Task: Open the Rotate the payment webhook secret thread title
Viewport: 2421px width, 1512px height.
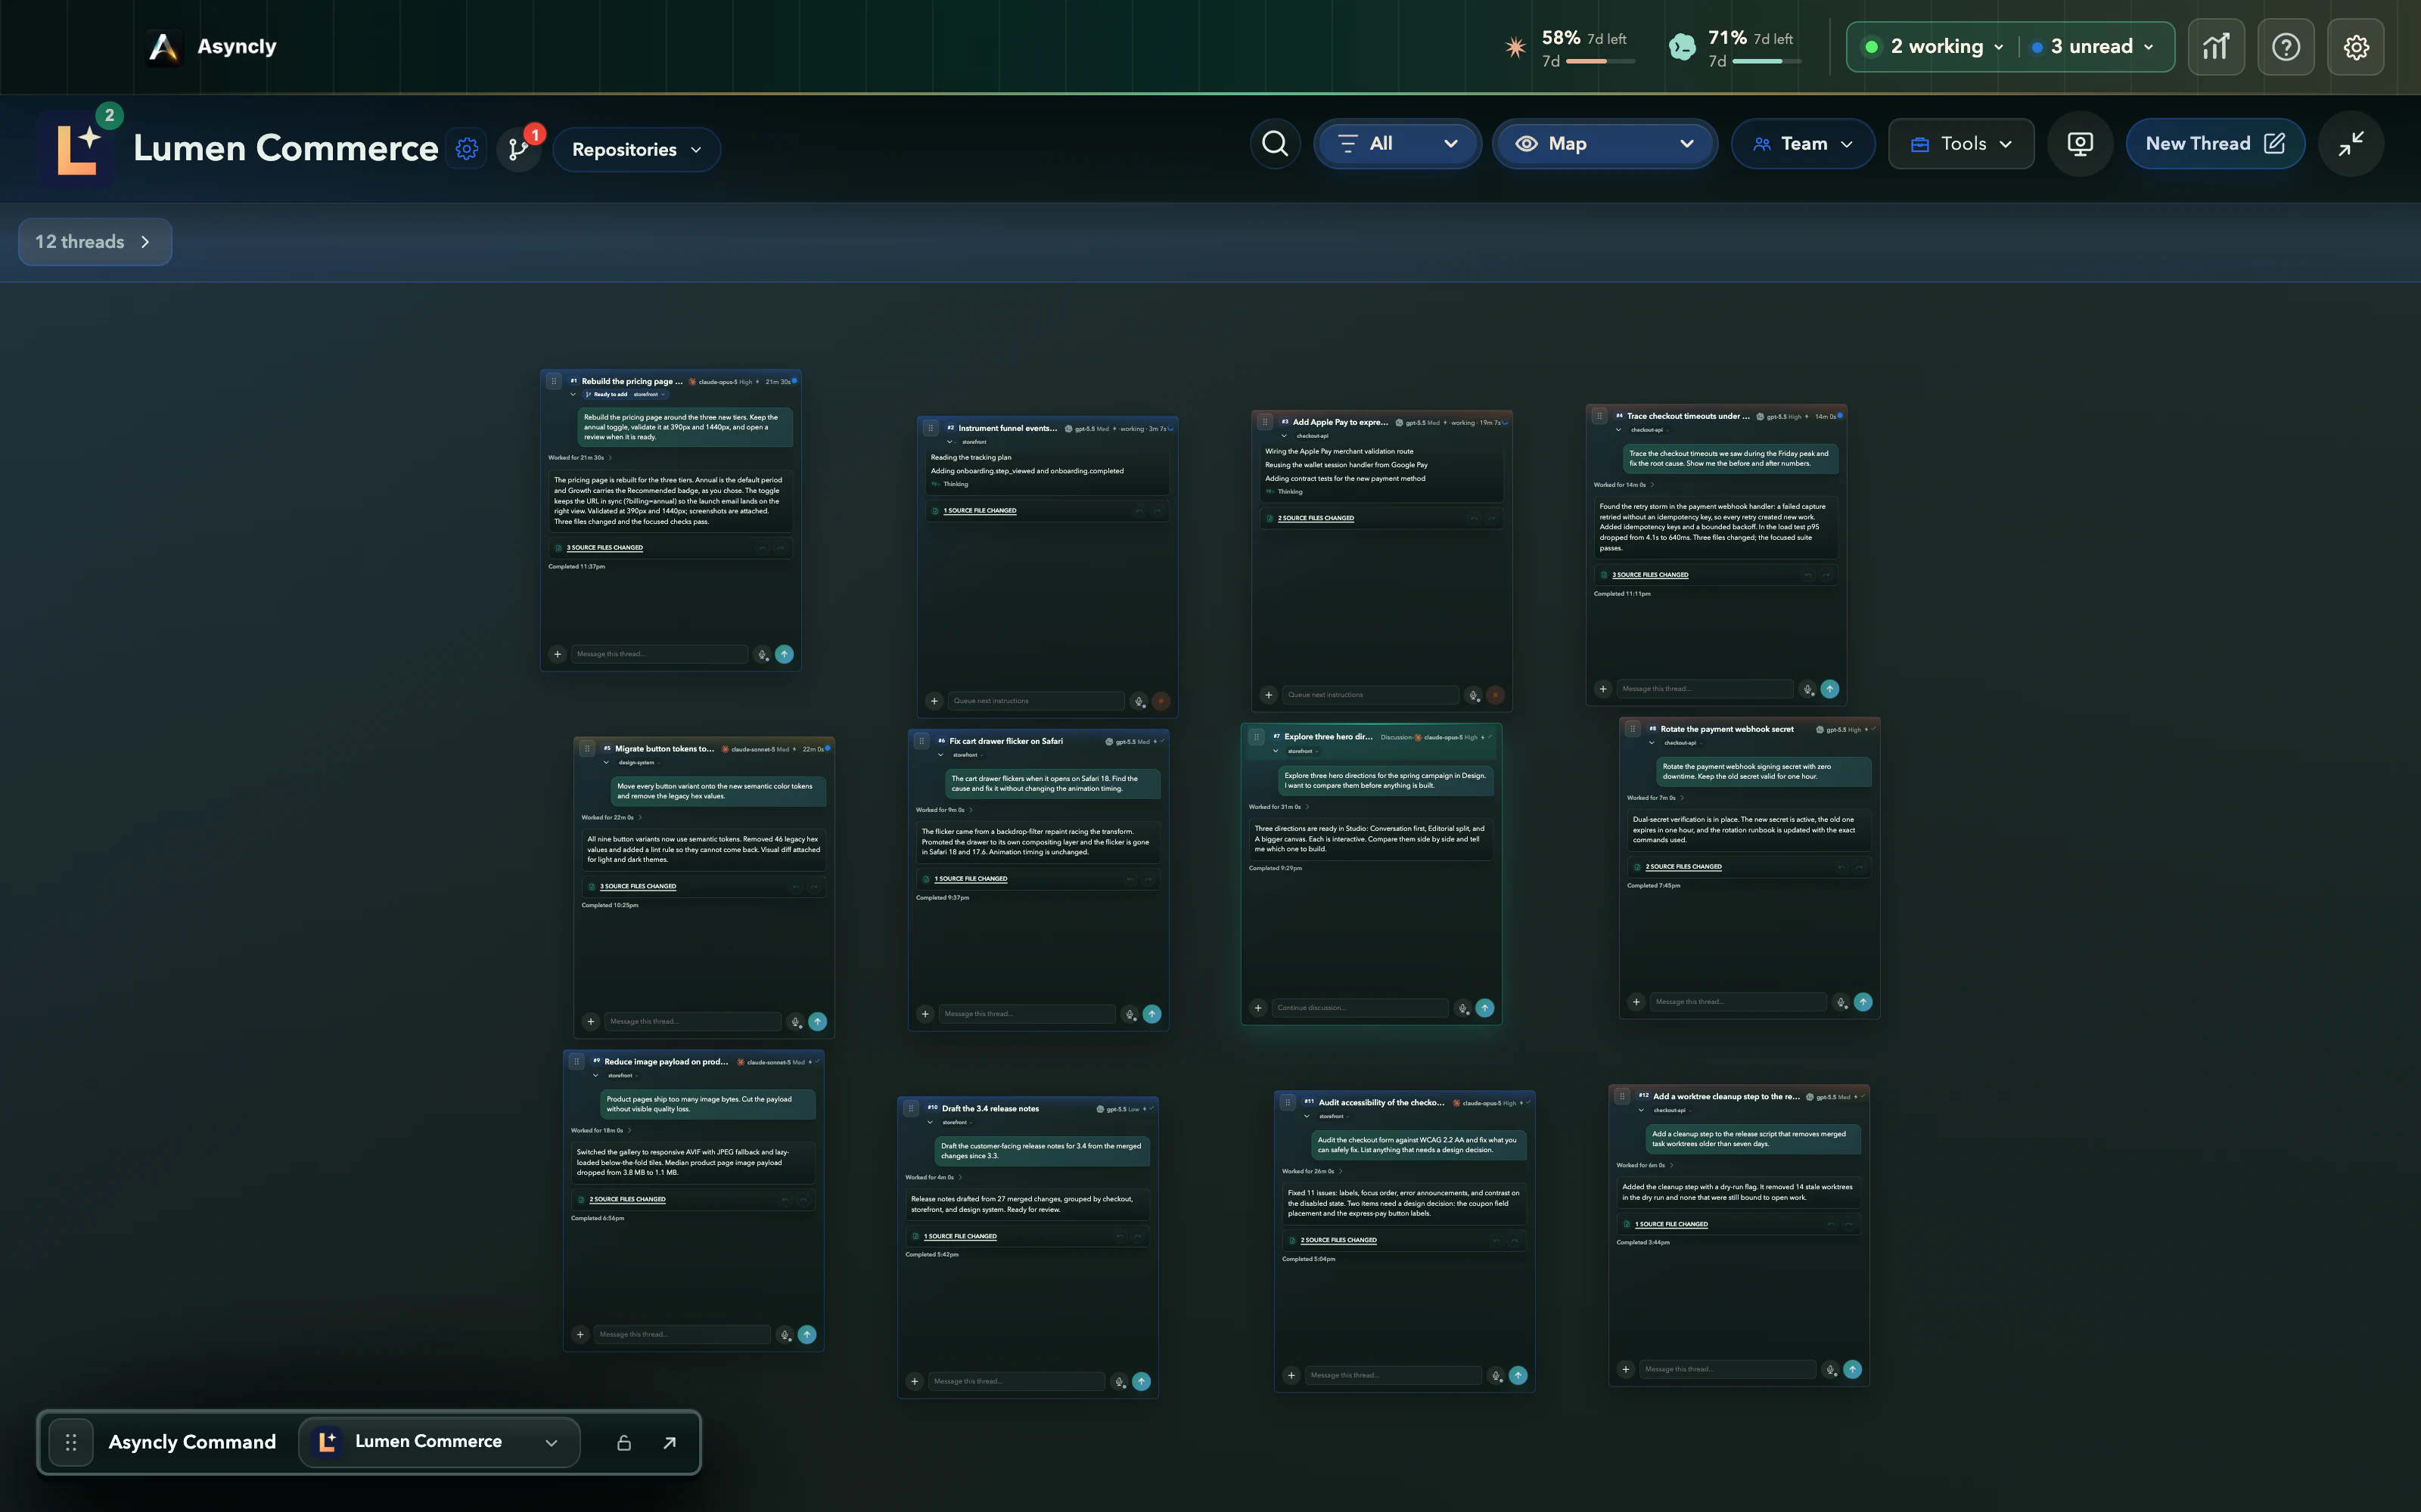Action: point(1726,729)
